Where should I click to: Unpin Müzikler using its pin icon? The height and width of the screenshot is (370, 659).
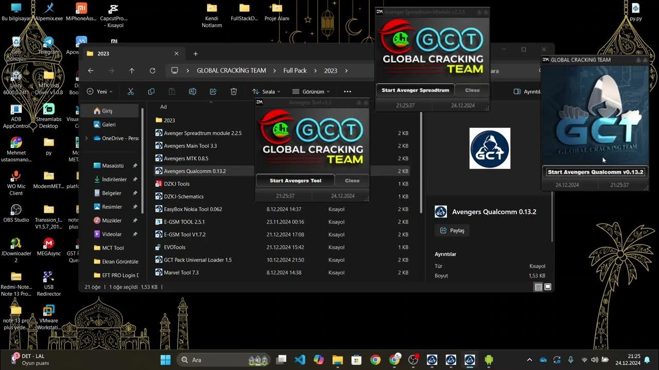[x=135, y=220]
